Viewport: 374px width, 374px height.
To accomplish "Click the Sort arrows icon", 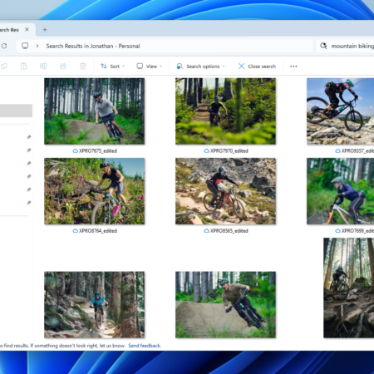I will pyautogui.click(x=104, y=66).
